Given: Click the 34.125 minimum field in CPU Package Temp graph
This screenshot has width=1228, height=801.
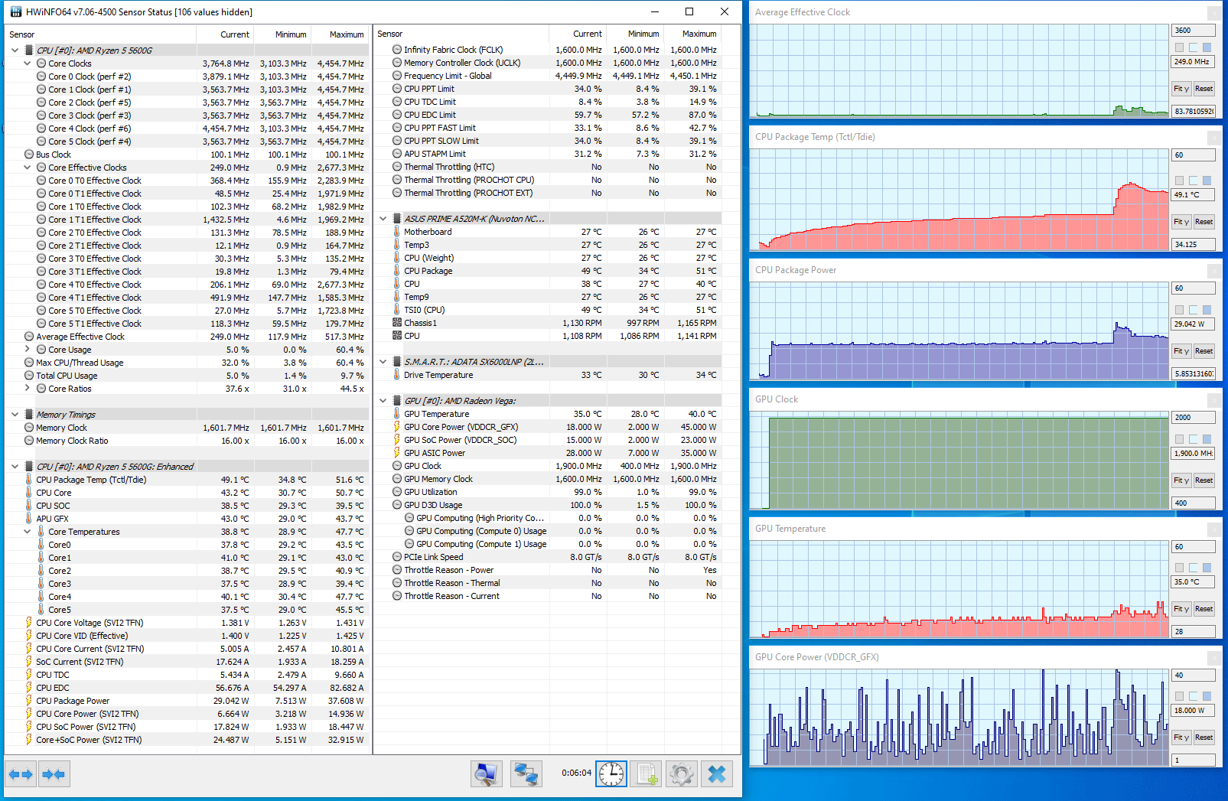Looking at the screenshot, I should coord(1194,245).
